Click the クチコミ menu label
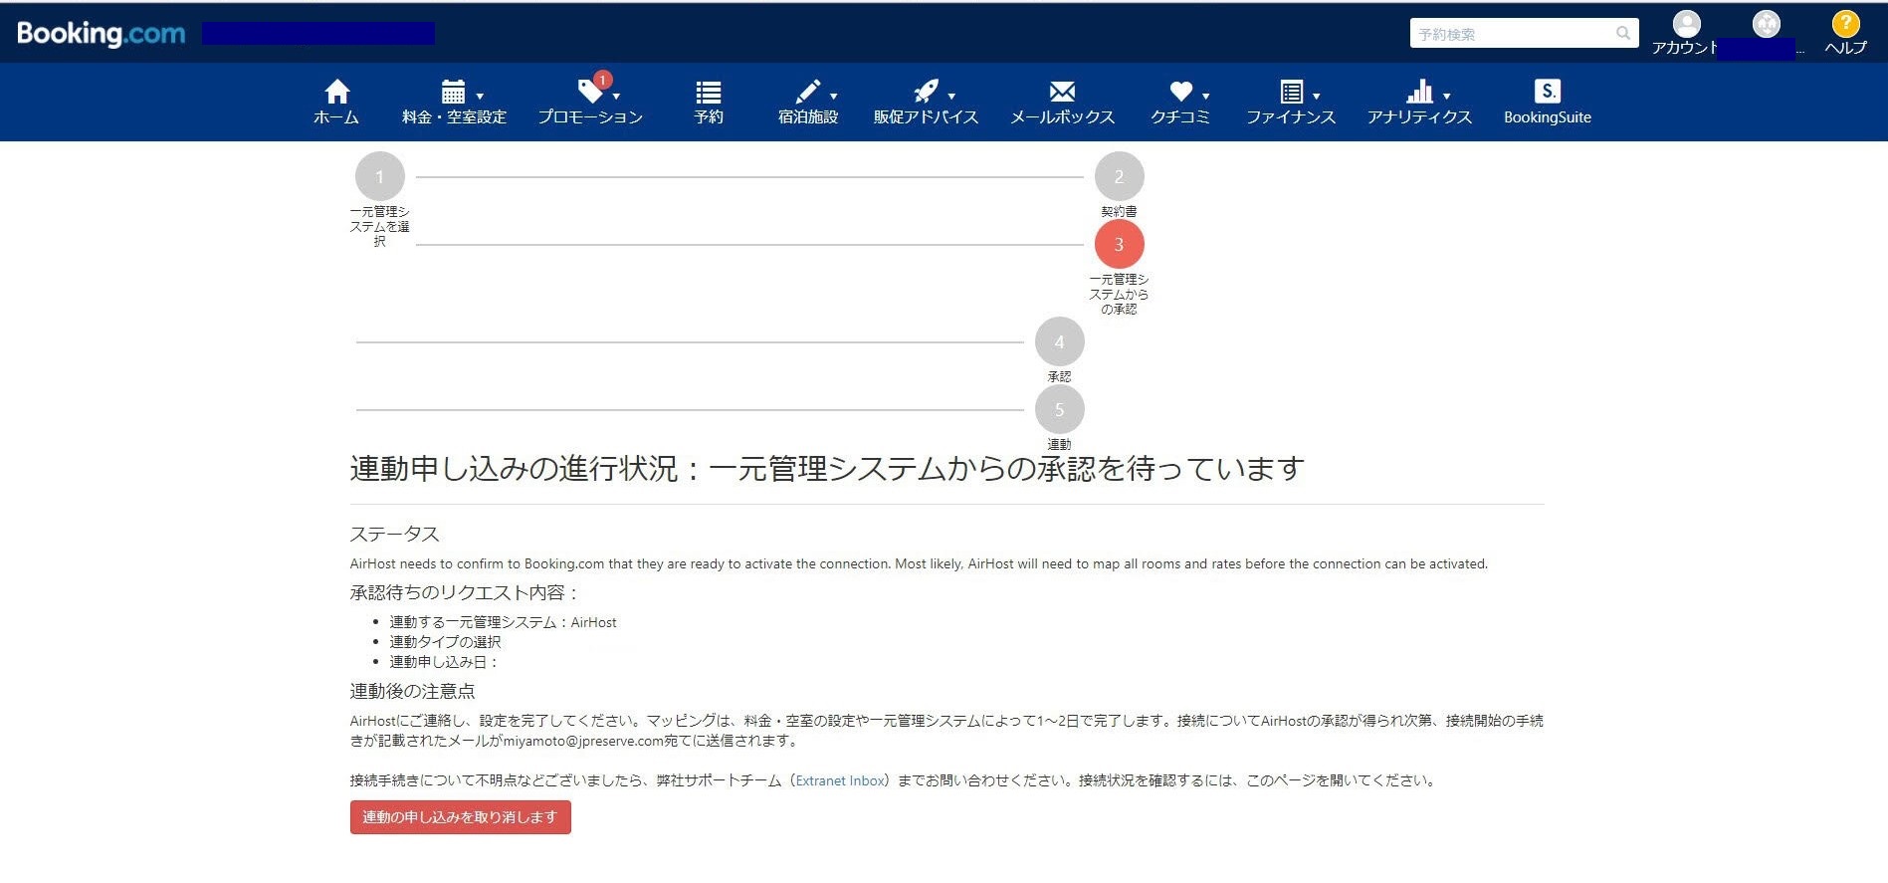 tap(1180, 117)
